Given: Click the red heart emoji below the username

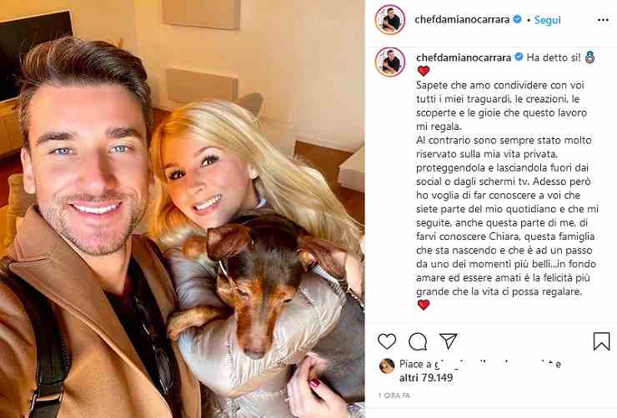Looking at the screenshot, I should tap(424, 71).
